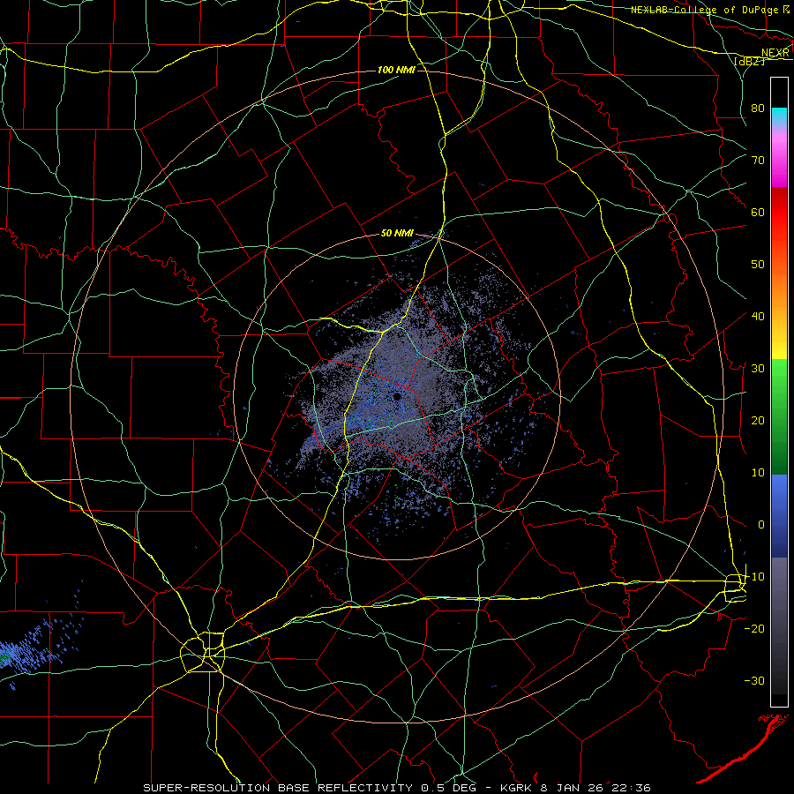This screenshot has height=794, width=794.
Task: Click the 20 value on the color scale
Action: [x=758, y=421]
